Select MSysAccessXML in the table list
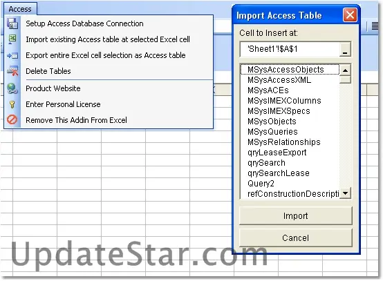This screenshot has width=383, height=281. (x=290, y=80)
